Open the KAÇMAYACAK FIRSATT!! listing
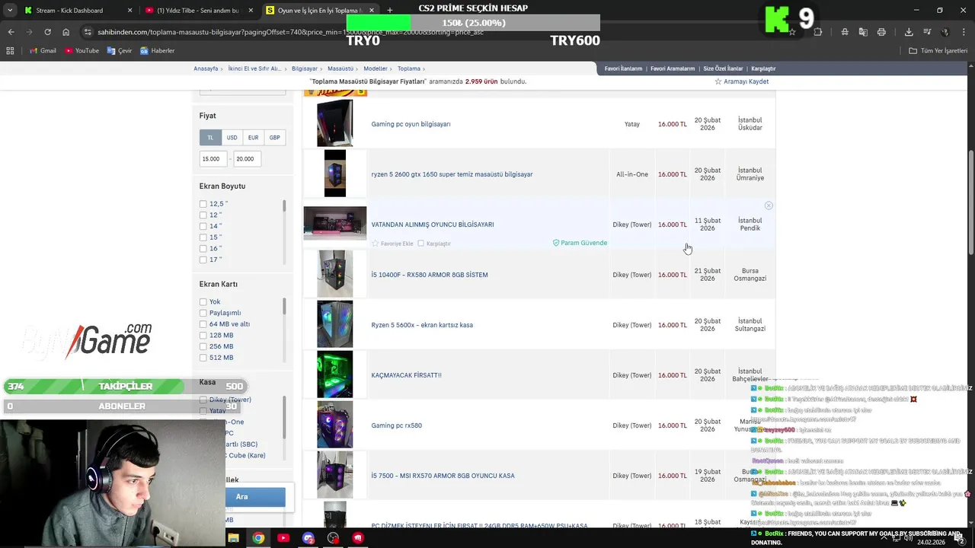Viewport: 975px width, 548px height. [x=406, y=375]
